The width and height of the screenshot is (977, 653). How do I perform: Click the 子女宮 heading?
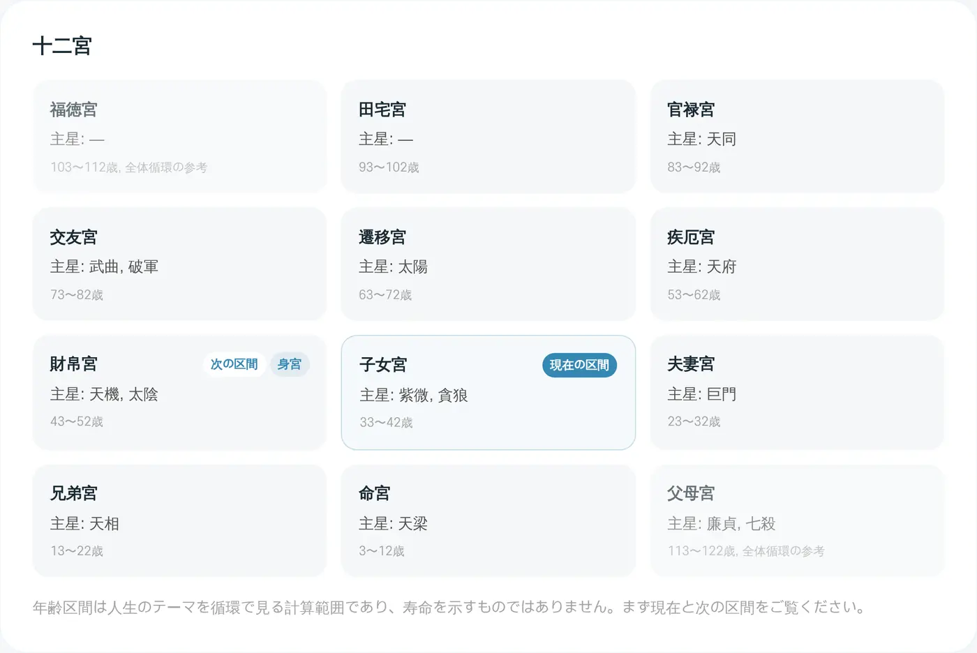[383, 365]
